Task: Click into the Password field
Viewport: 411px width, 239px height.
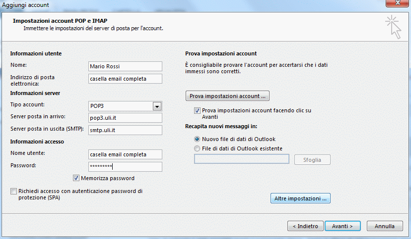Action: click(x=125, y=167)
